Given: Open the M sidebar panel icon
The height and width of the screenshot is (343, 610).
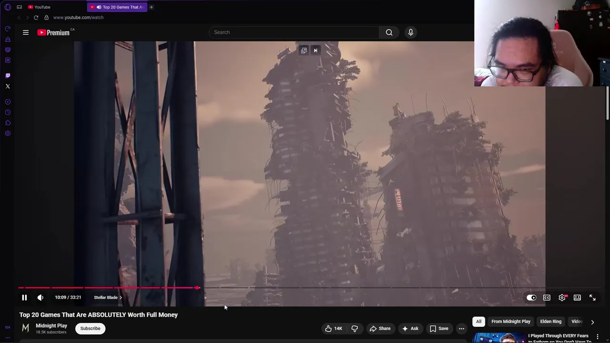Looking at the screenshot, I should pos(8,61).
